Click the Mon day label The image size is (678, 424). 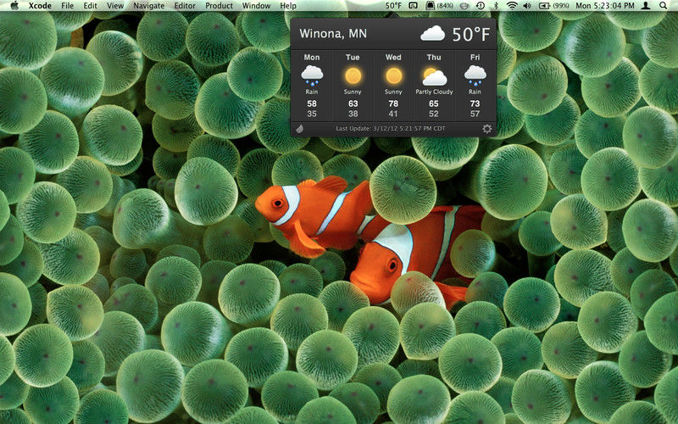click(312, 57)
